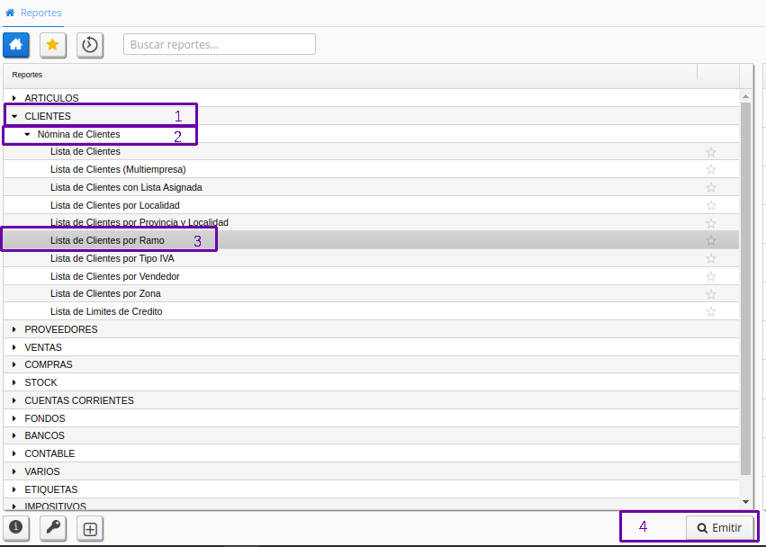Expand the ARTICULOS category arrow
The width and height of the screenshot is (766, 547).
click(x=14, y=98)
